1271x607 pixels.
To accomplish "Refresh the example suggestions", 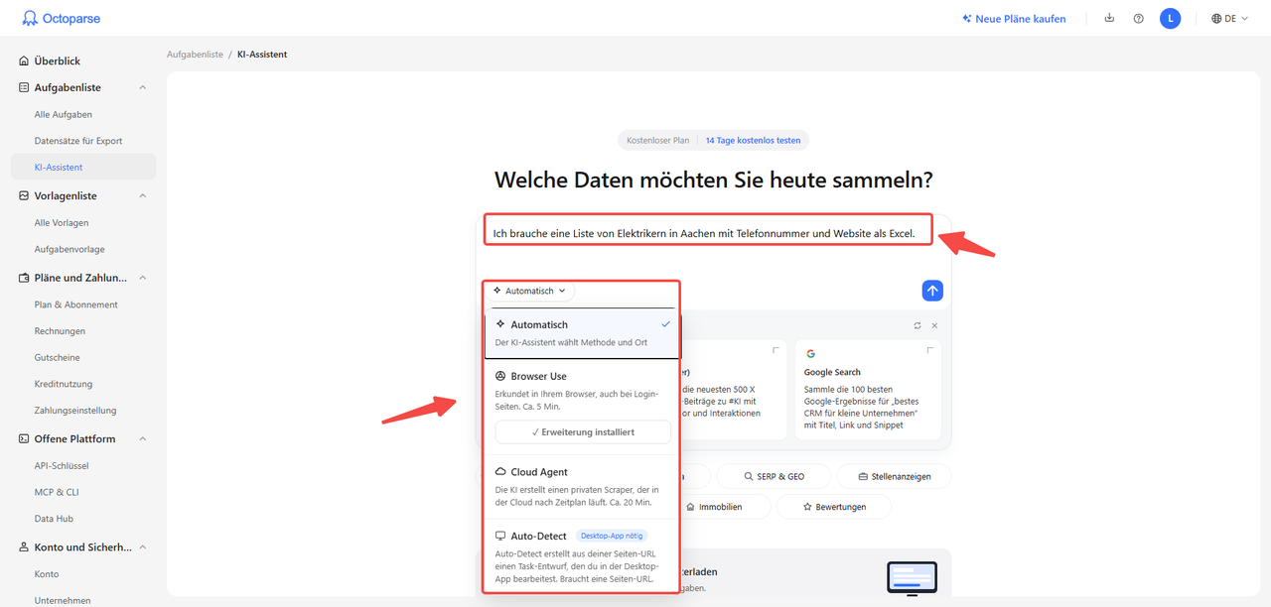I will click(918, 325).
